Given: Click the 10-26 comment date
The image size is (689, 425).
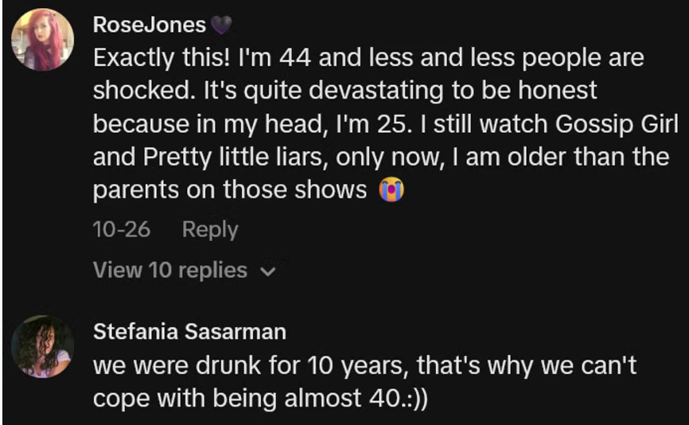Looking at the screenshot, I should [121, 229].
